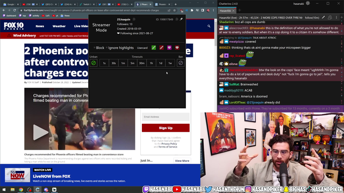Bookmark this page with the star icon

point(174,10)
